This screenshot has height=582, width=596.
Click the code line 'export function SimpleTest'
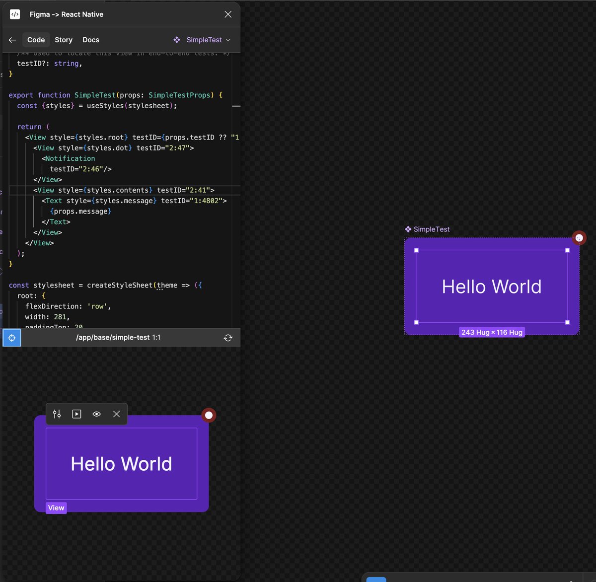[116, 95]
